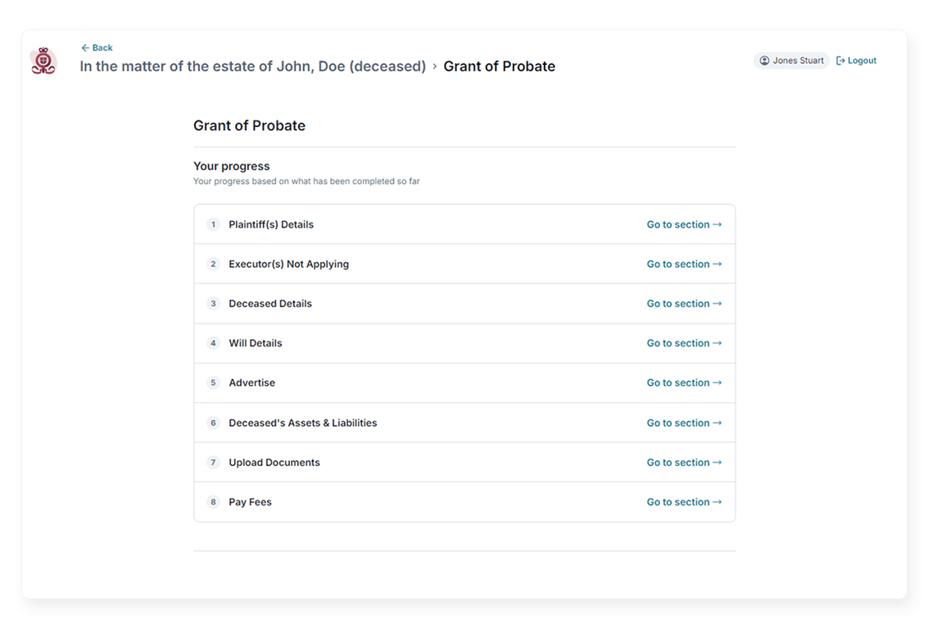Select the Upload Documents row title
The height and width of the screenshot is (629, 928).
click(274, 463)
